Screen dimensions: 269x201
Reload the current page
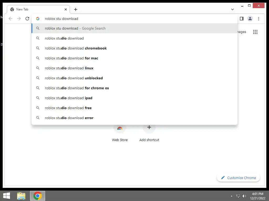[x=27, y=19]
